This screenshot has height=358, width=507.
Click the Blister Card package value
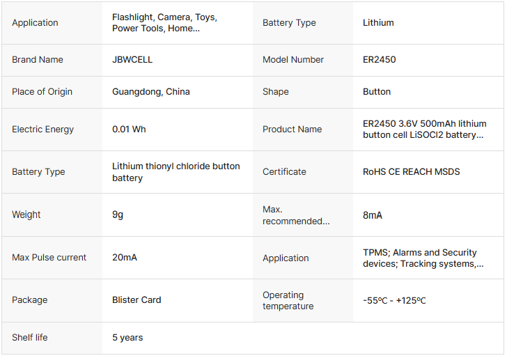136,300
